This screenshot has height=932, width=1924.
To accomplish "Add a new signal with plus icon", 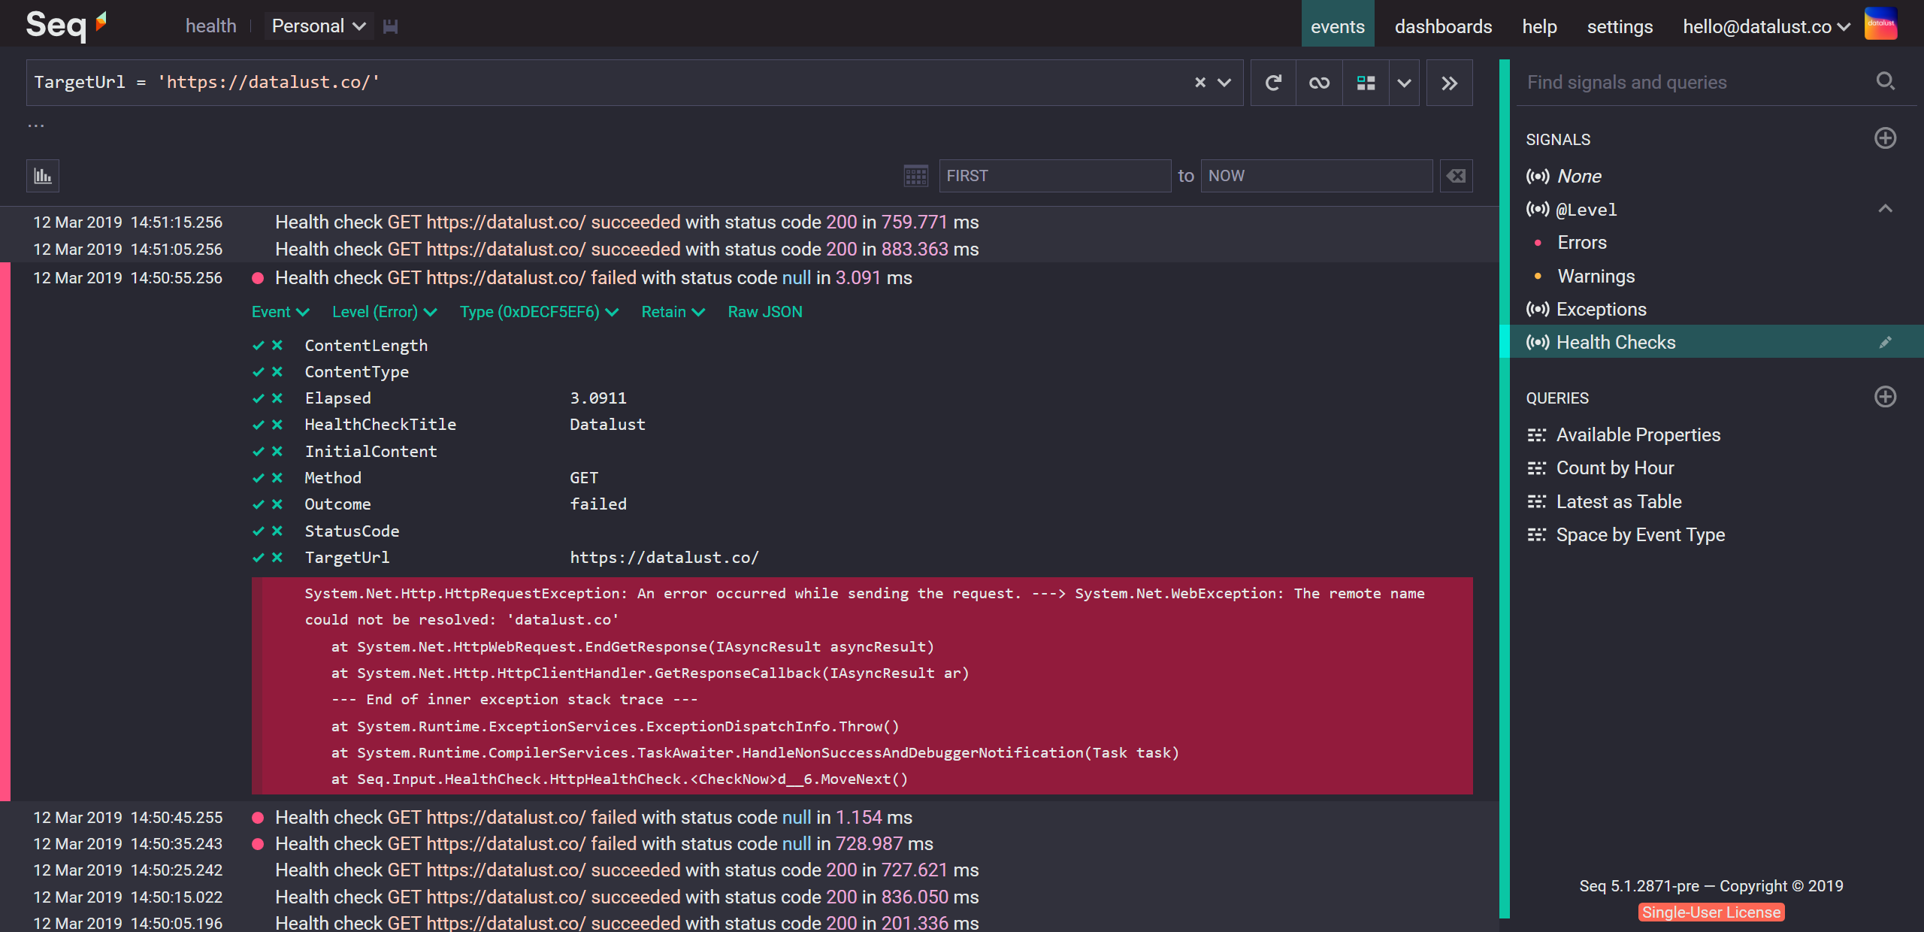I will pyautogui.click(x=1885, y=138).
